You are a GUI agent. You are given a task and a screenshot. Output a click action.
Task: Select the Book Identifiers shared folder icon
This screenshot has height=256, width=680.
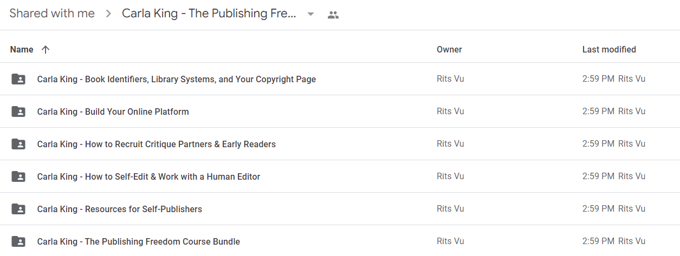[x=18, y=79]
